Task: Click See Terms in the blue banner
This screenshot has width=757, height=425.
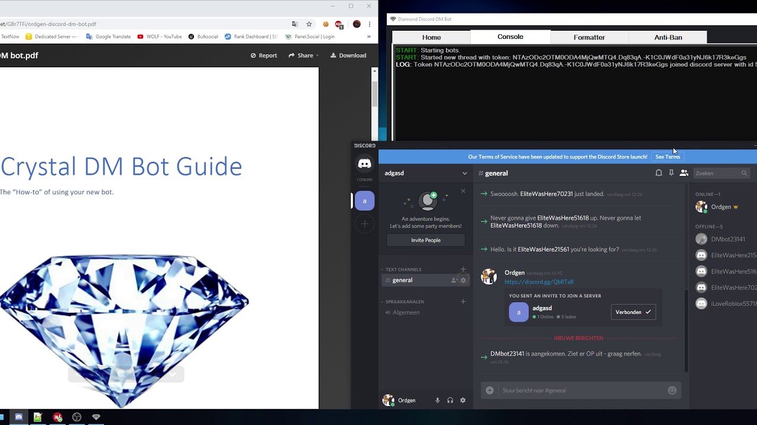Action: (668, 156)
